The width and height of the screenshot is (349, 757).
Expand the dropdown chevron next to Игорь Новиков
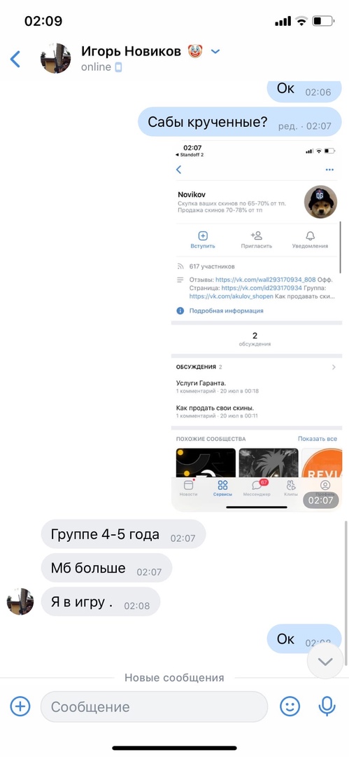click(x=215, y=51)
